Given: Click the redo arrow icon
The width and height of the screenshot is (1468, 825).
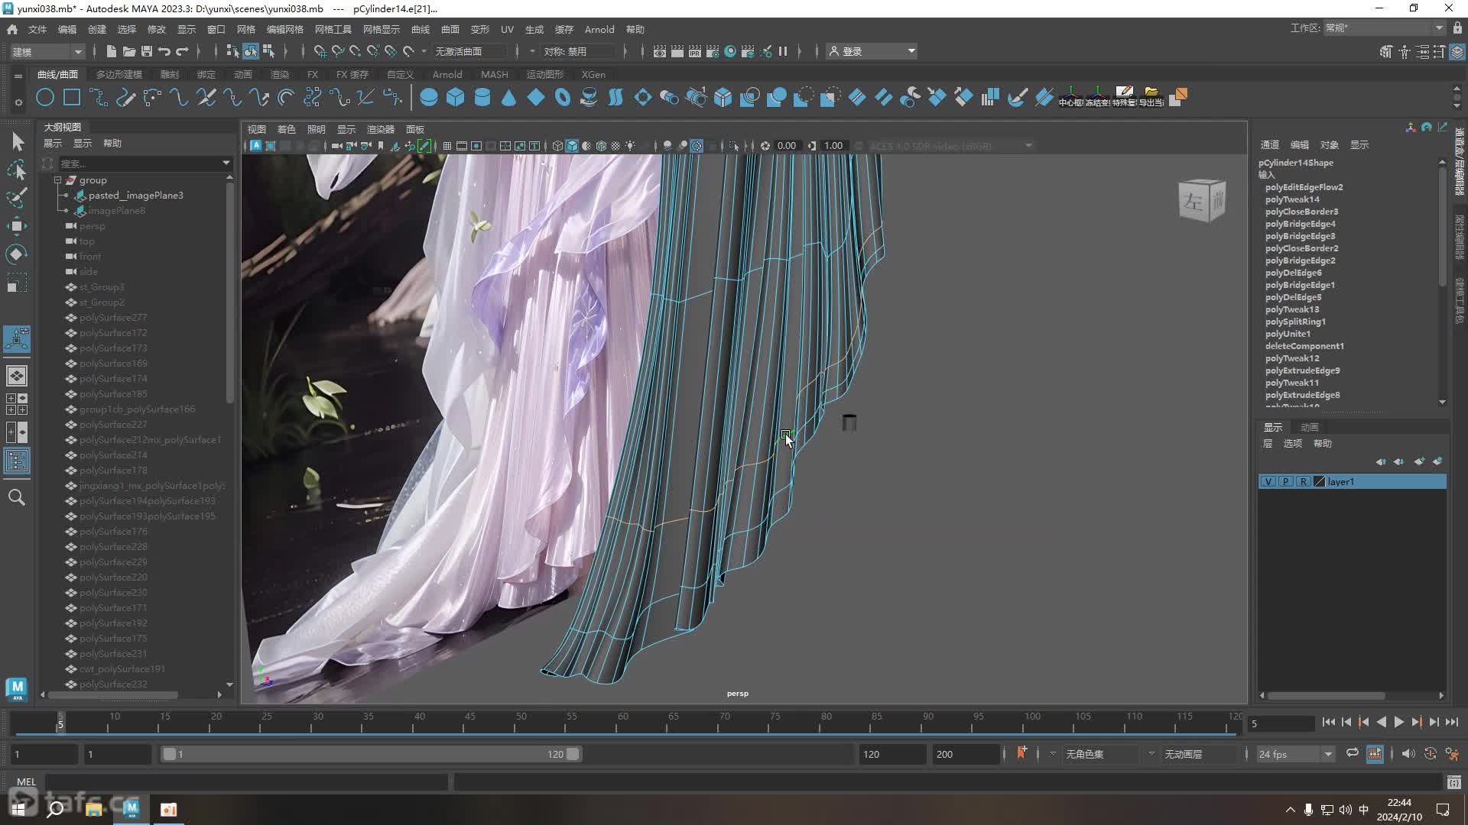Looking at the screenshot, I should coord(182,51).
